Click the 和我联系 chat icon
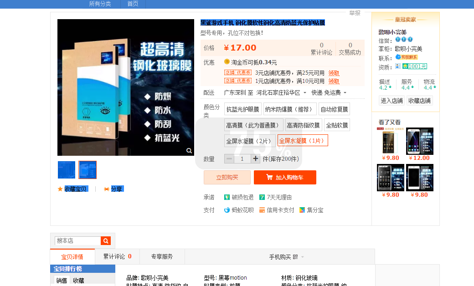 coord(407,57)
